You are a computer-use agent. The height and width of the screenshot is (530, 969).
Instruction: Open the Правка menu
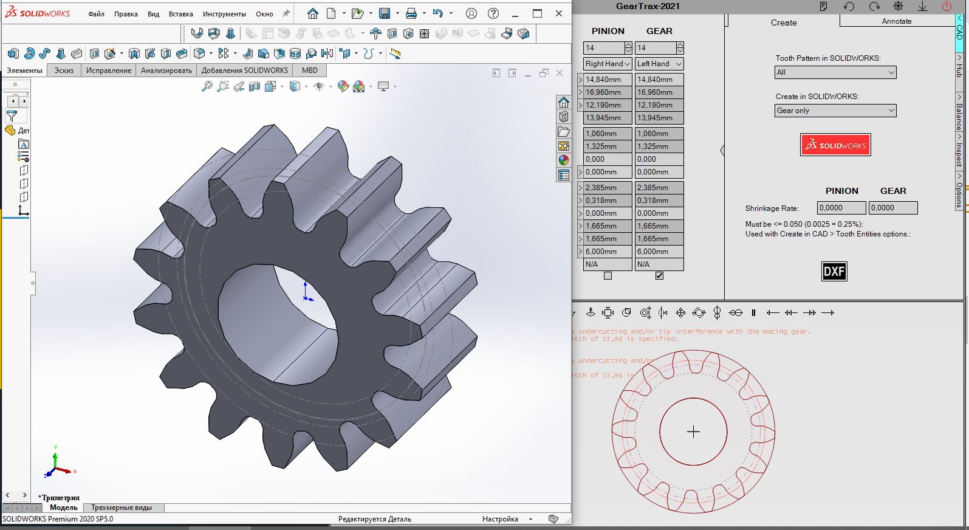click(126, 14)
